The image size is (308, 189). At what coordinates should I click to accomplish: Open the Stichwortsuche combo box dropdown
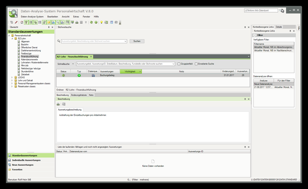(x=125, y=41)
